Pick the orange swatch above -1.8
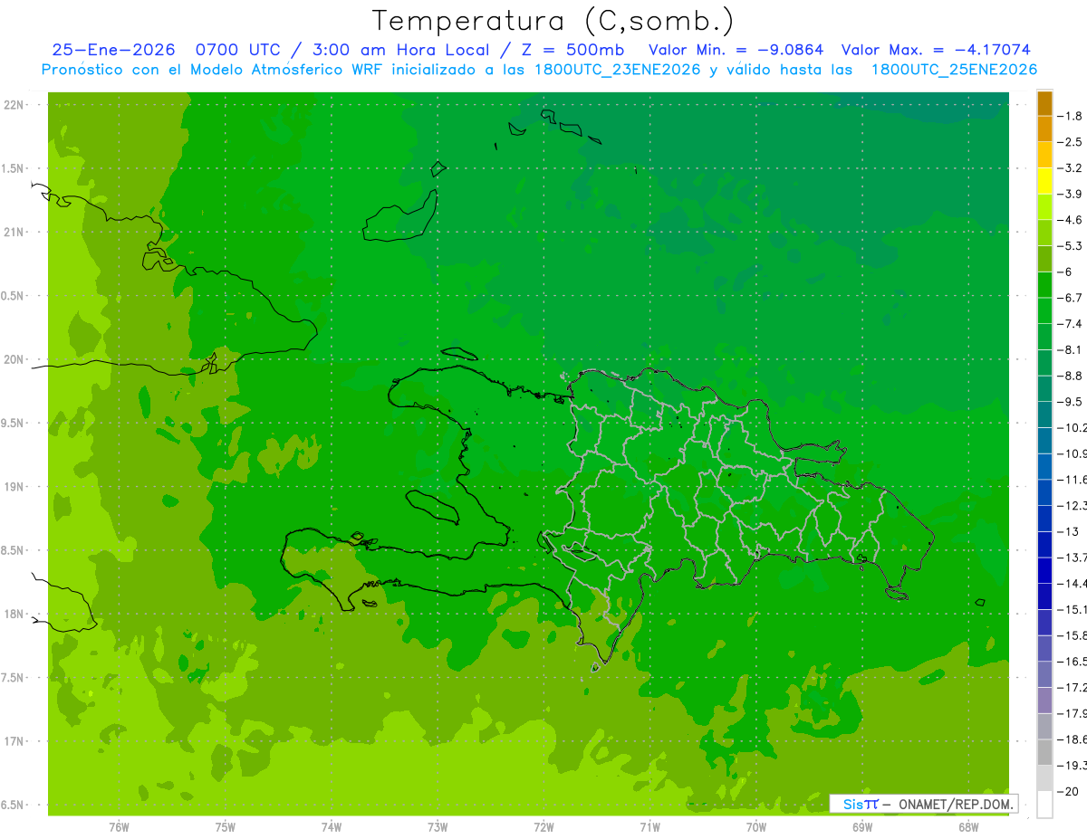1087x839 pixels. click(1044, 103)
